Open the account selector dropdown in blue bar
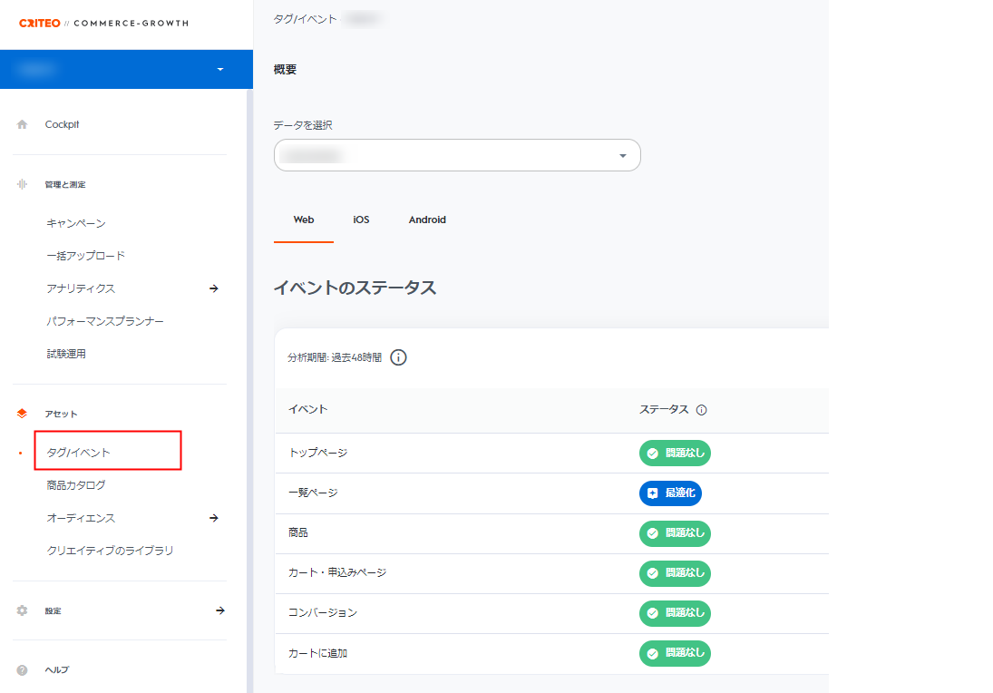Viewport: 993px width, 693px height. (x=219, y=70)
